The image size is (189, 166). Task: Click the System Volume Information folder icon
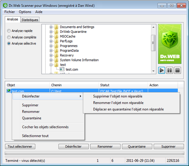(56, 60)
